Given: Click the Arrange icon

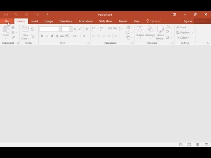Looking at the screenshot, I should (x=150, y=29).
